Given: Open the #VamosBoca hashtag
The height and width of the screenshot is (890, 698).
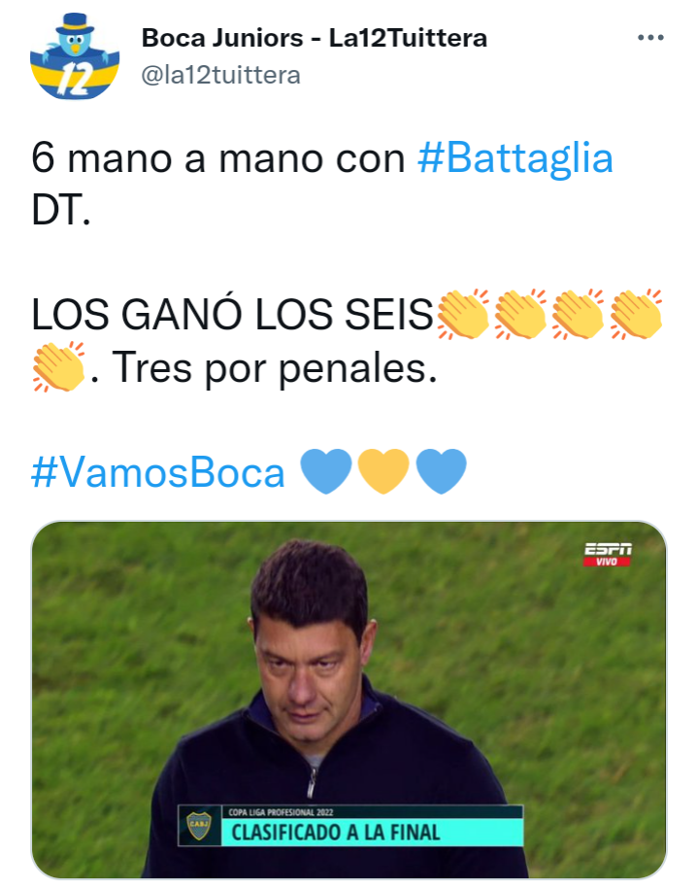Looking at the screenshot, I should click(157, 473).
